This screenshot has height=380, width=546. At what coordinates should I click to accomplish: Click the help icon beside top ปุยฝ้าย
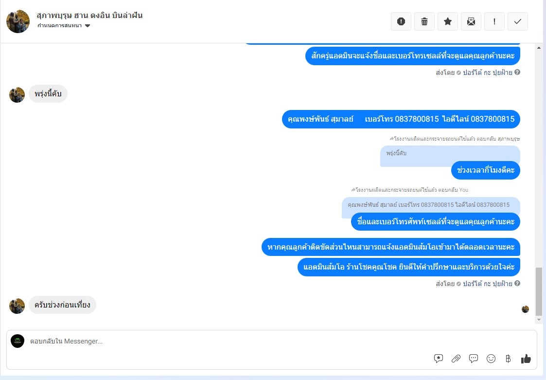tap(517, 72)
